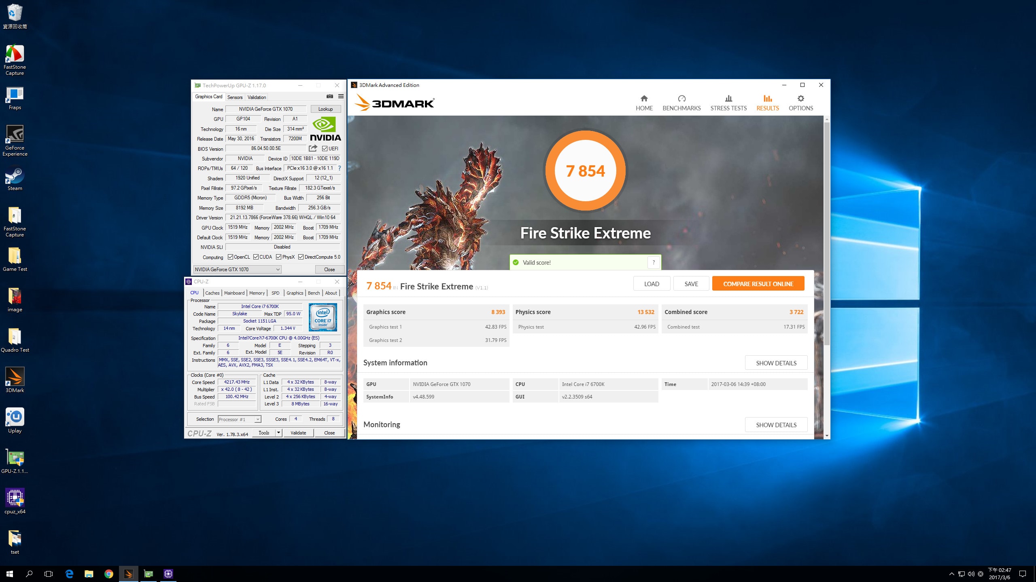1036x582 pixels.
Task: Toggle the DirectCompute 5.0 checkbox
Action: tap(301, 257)
